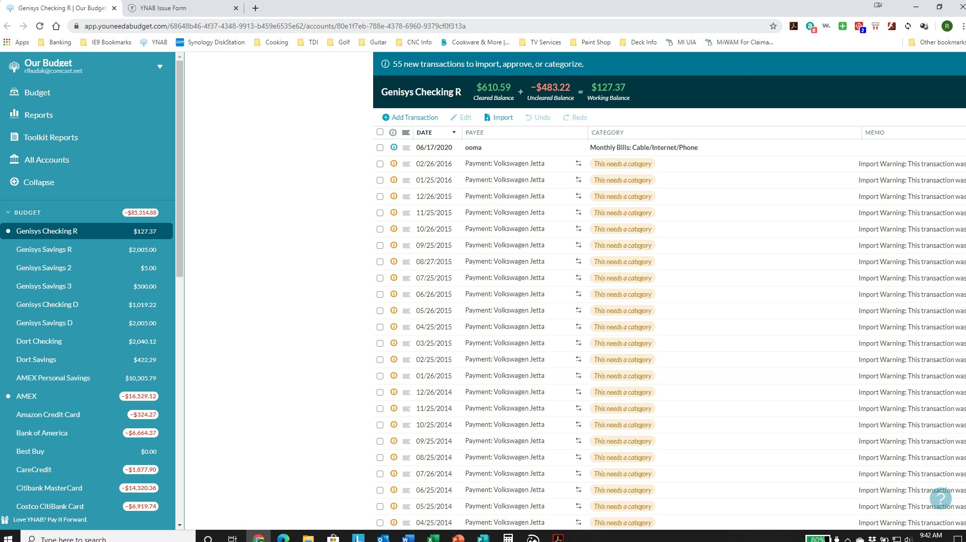The width and height of the screenshot is (966, 542).
Task: Click Add Transaction
Action: pyautogui.click(x=410, y=117)
